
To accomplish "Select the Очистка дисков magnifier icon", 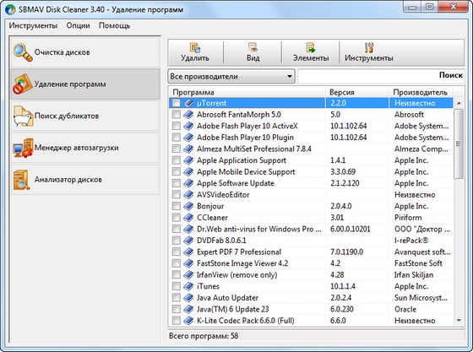I will [23, 52].
